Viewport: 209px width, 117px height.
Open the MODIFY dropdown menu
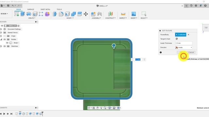pyautogui.click(x=70, y=18)
